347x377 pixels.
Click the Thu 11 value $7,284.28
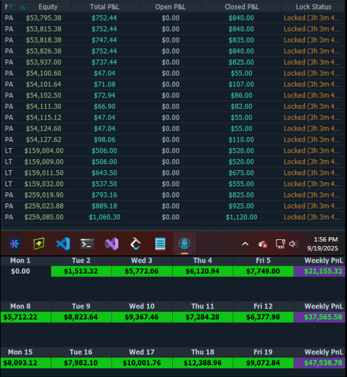(202, 317)
